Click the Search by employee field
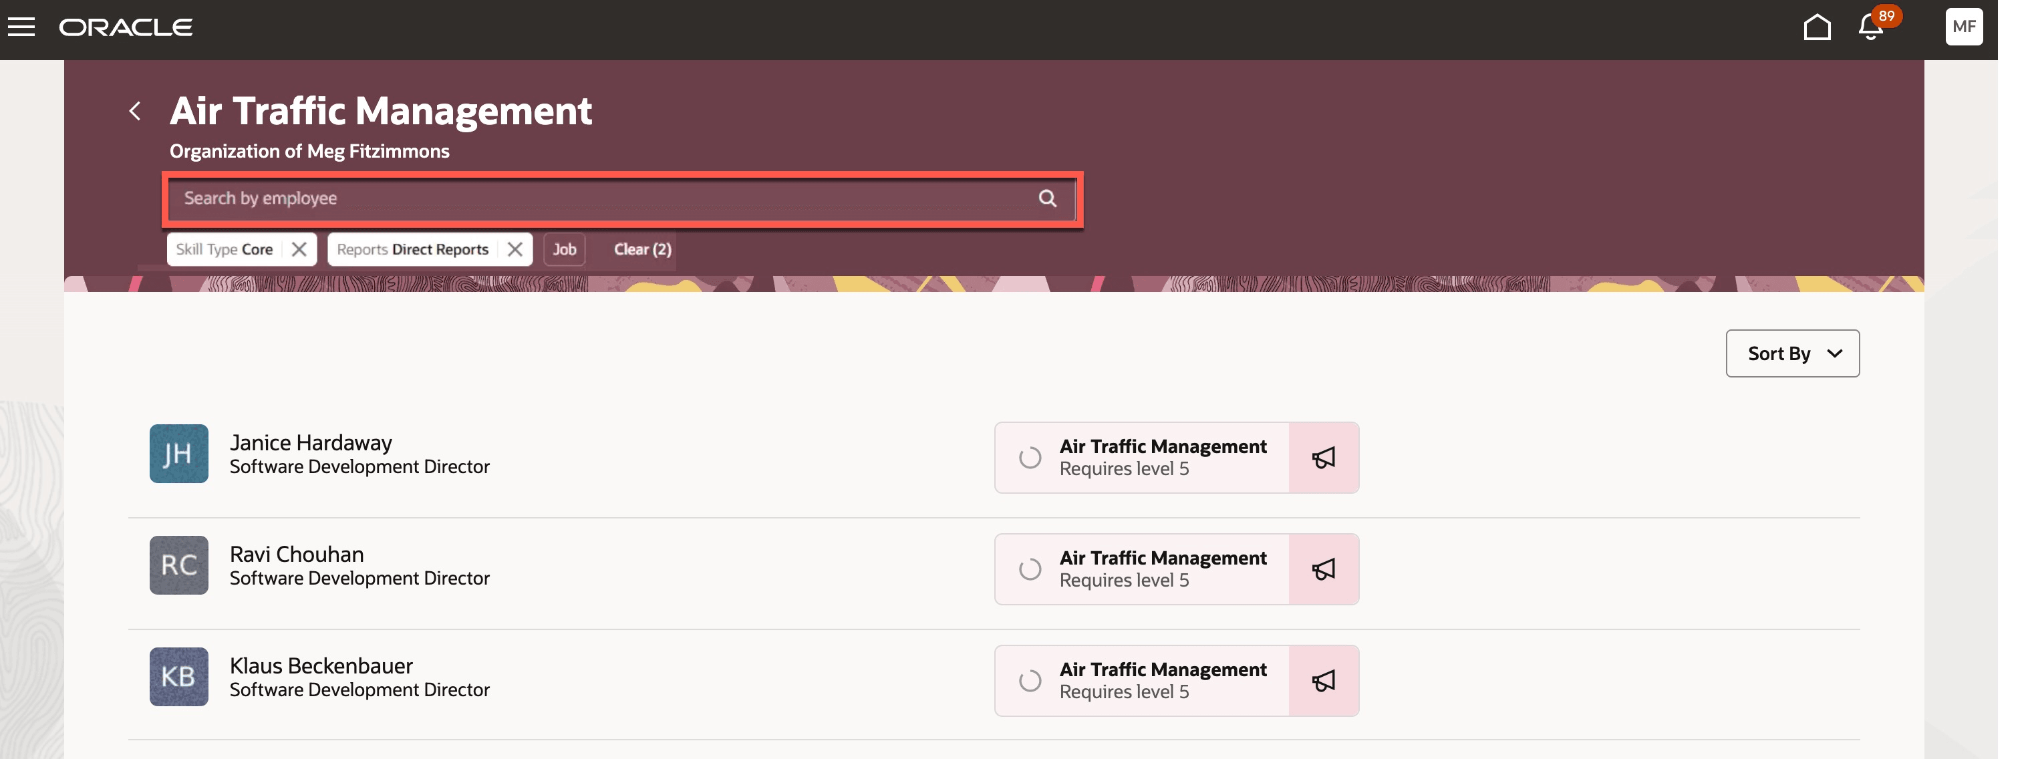This screenshot has height=759, width=2030. click(552, 198)
